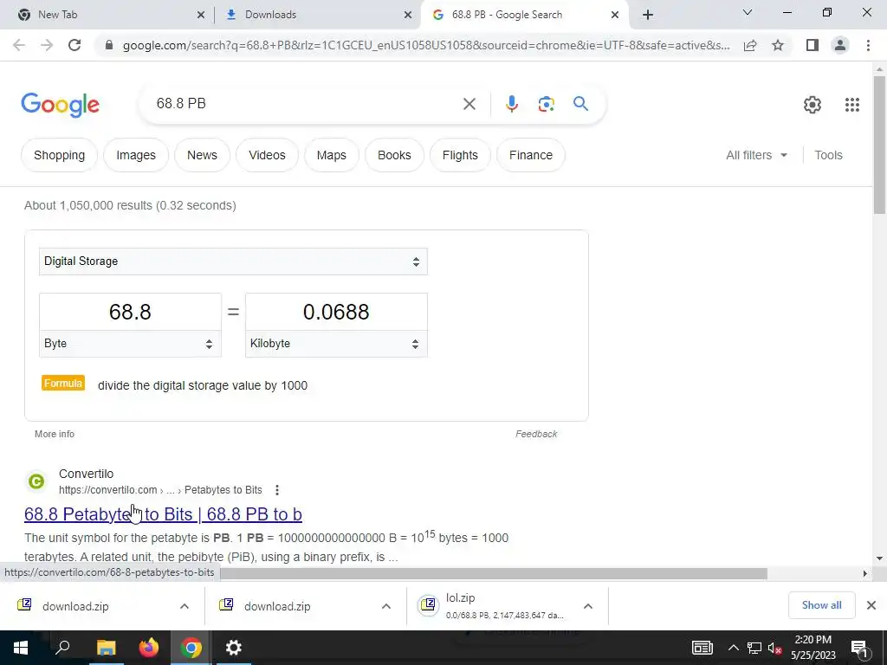Screen dimensions: 887x665
Task: Bookmark this page with the star icon
Action: [x=778, y=45]
